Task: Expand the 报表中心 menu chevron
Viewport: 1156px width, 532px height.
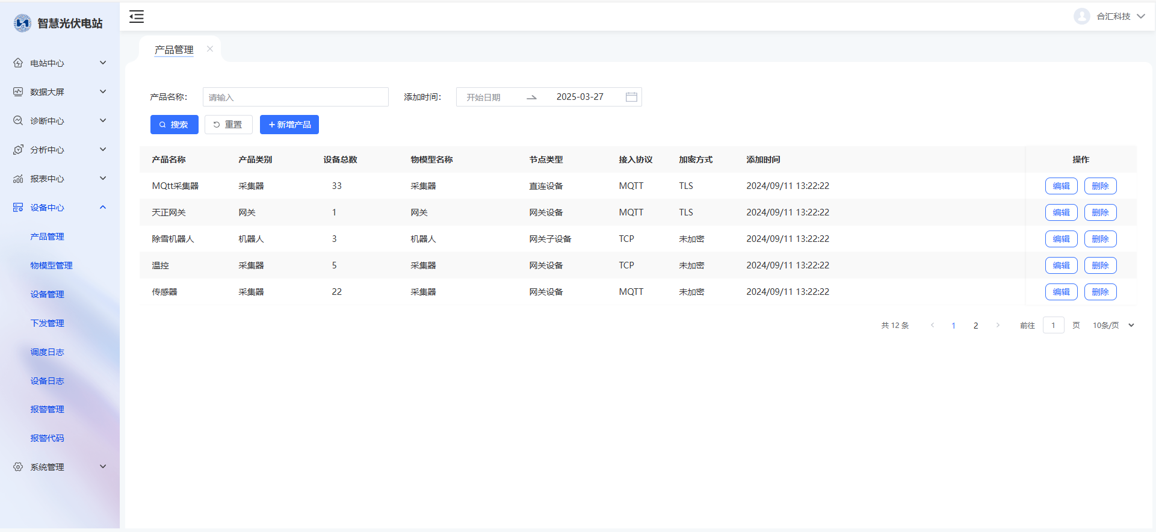Action: click(103, 178)
